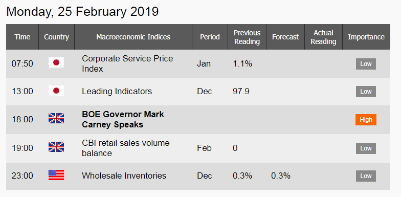Select the UK flag next to BOE Governor Speaks

pyautogui.click(x=56, y=119)
